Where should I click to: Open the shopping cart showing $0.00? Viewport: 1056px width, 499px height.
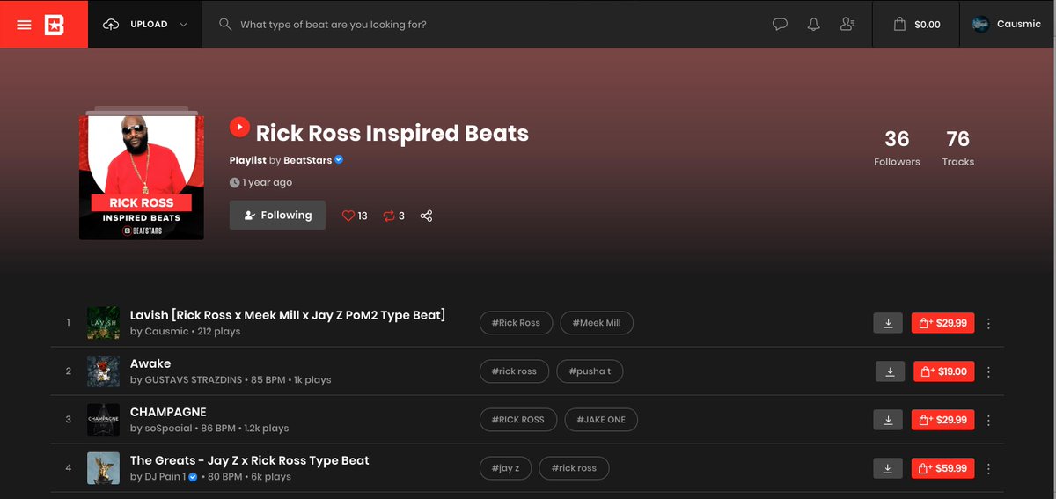(x=917, y=25)
